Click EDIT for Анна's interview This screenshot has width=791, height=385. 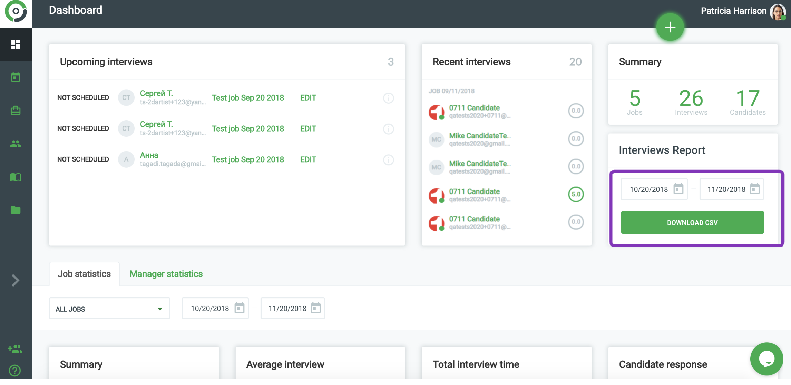coord(308,159)
